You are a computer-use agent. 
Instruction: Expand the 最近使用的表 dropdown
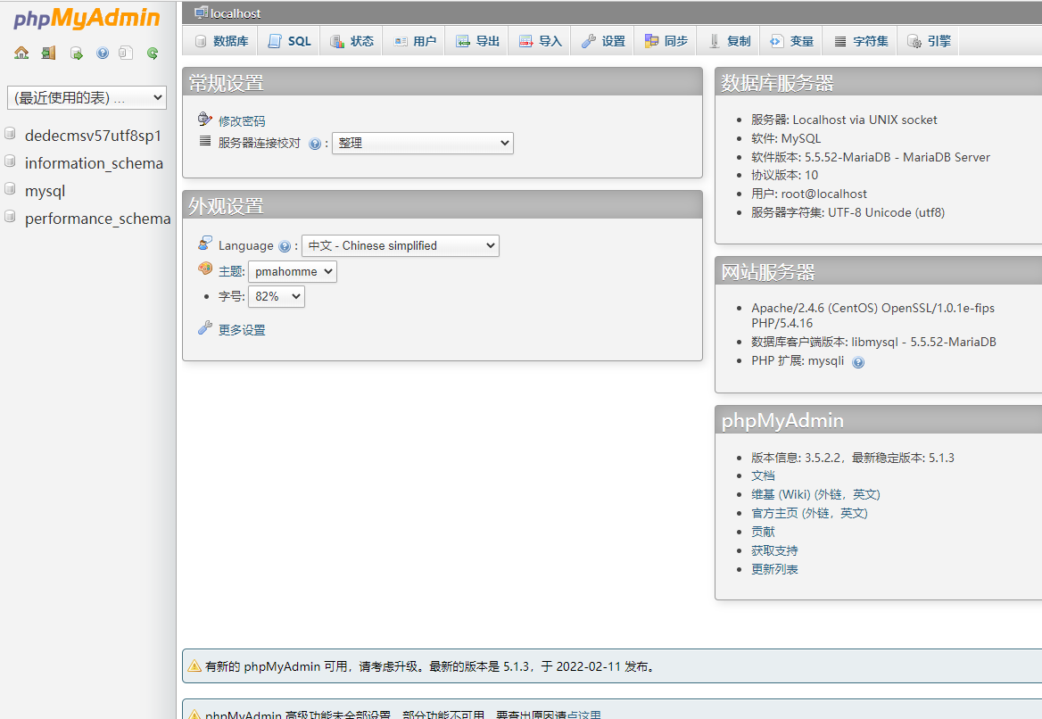coord(87,98)
